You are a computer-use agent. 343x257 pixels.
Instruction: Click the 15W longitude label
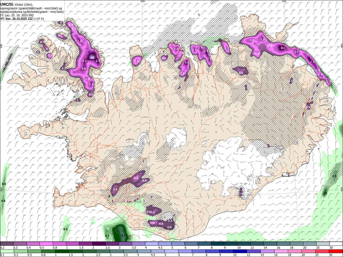point(284,1)
